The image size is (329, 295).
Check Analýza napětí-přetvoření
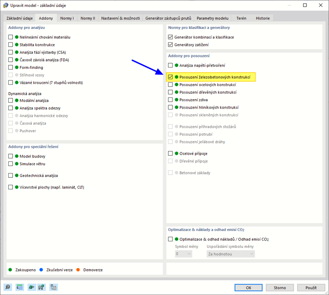coord(171,65)
